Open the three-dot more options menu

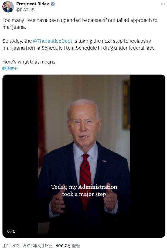coord(163,4)
